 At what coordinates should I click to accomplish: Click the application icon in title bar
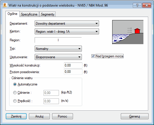point(5,5)
